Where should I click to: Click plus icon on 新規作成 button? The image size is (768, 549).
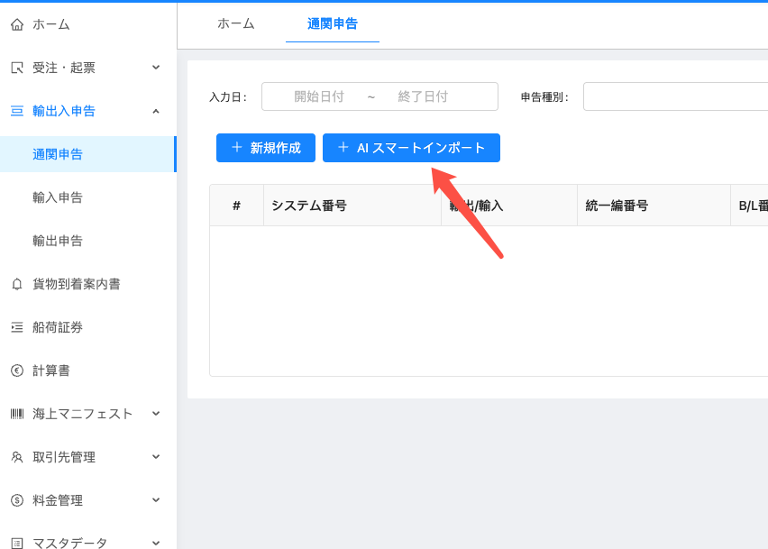point(237,148)
